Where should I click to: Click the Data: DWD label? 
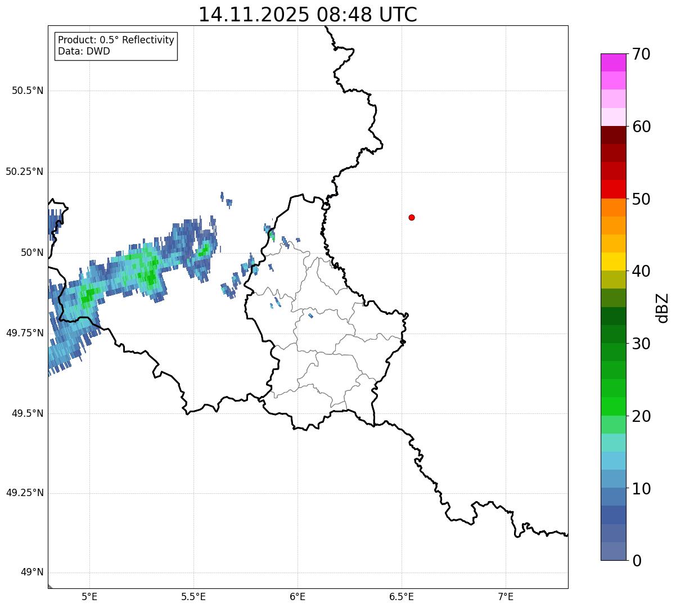click(x=84, y=51)
